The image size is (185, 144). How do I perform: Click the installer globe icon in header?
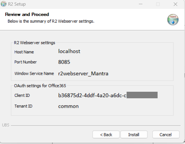pos(173,19)
